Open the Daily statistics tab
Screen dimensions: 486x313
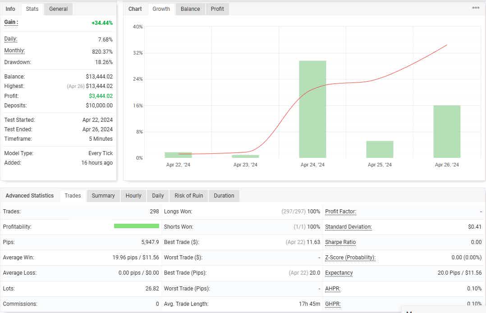click(x=158, y=196)
